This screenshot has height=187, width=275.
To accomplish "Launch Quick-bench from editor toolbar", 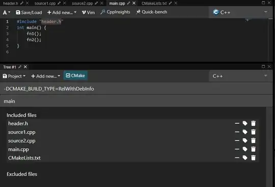I will (x=152, y=12).
